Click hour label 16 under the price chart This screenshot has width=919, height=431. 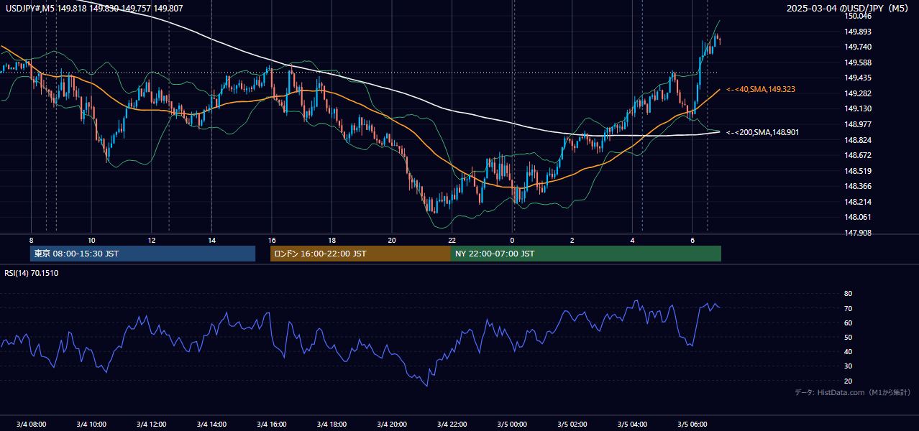[271, 240]
